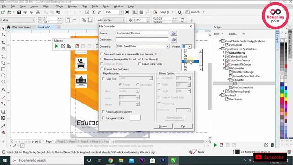Open the zoom level dropdown showing 45%
293x165 pixels.
[x=121, y=12]
